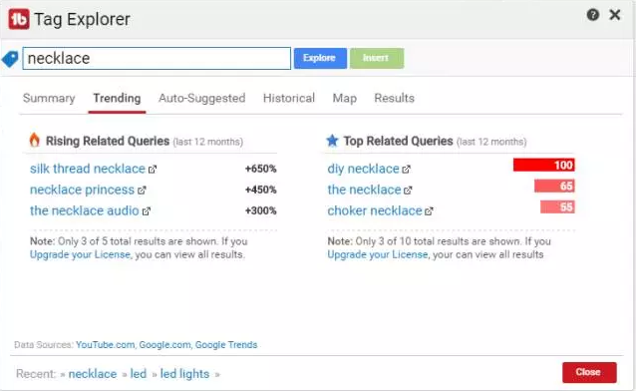Open the Auto-Suggested tab
The image size is (637, 391).
(x=202, y=98)
